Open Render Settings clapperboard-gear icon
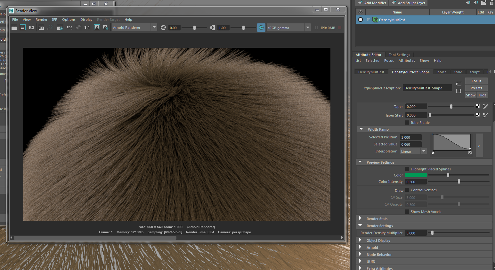This screenshot has height=270, width=495. pyautogui.click(x=60, y=28)
